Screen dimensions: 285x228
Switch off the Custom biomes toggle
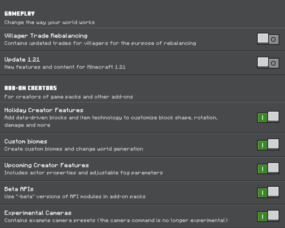(x=268, y=144)
